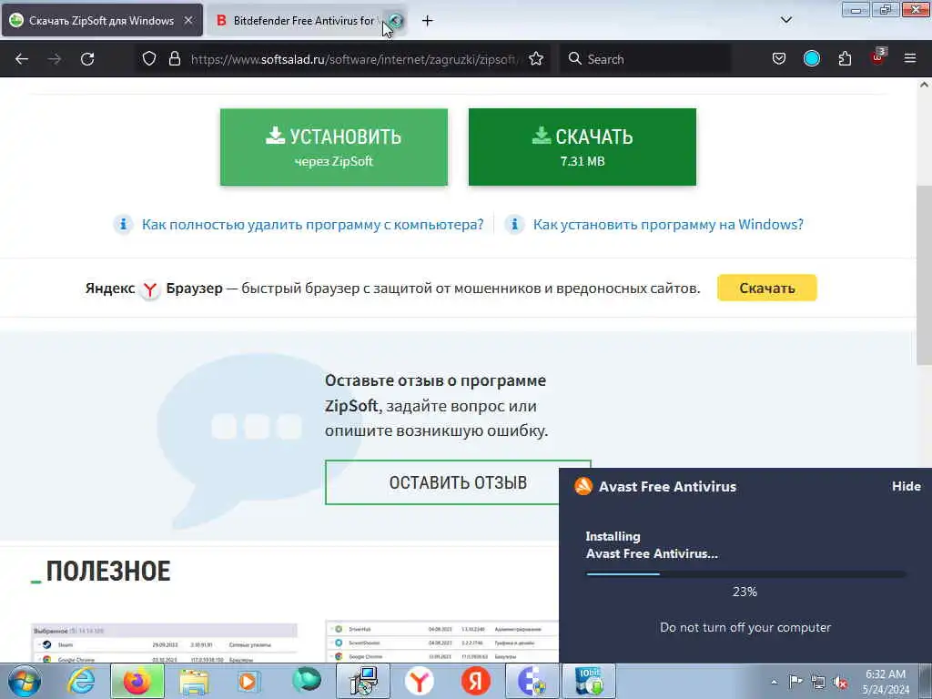Screen dimensions: 932x699
Task: Click the installer computer taskbar icon
Action: [362, 681]
